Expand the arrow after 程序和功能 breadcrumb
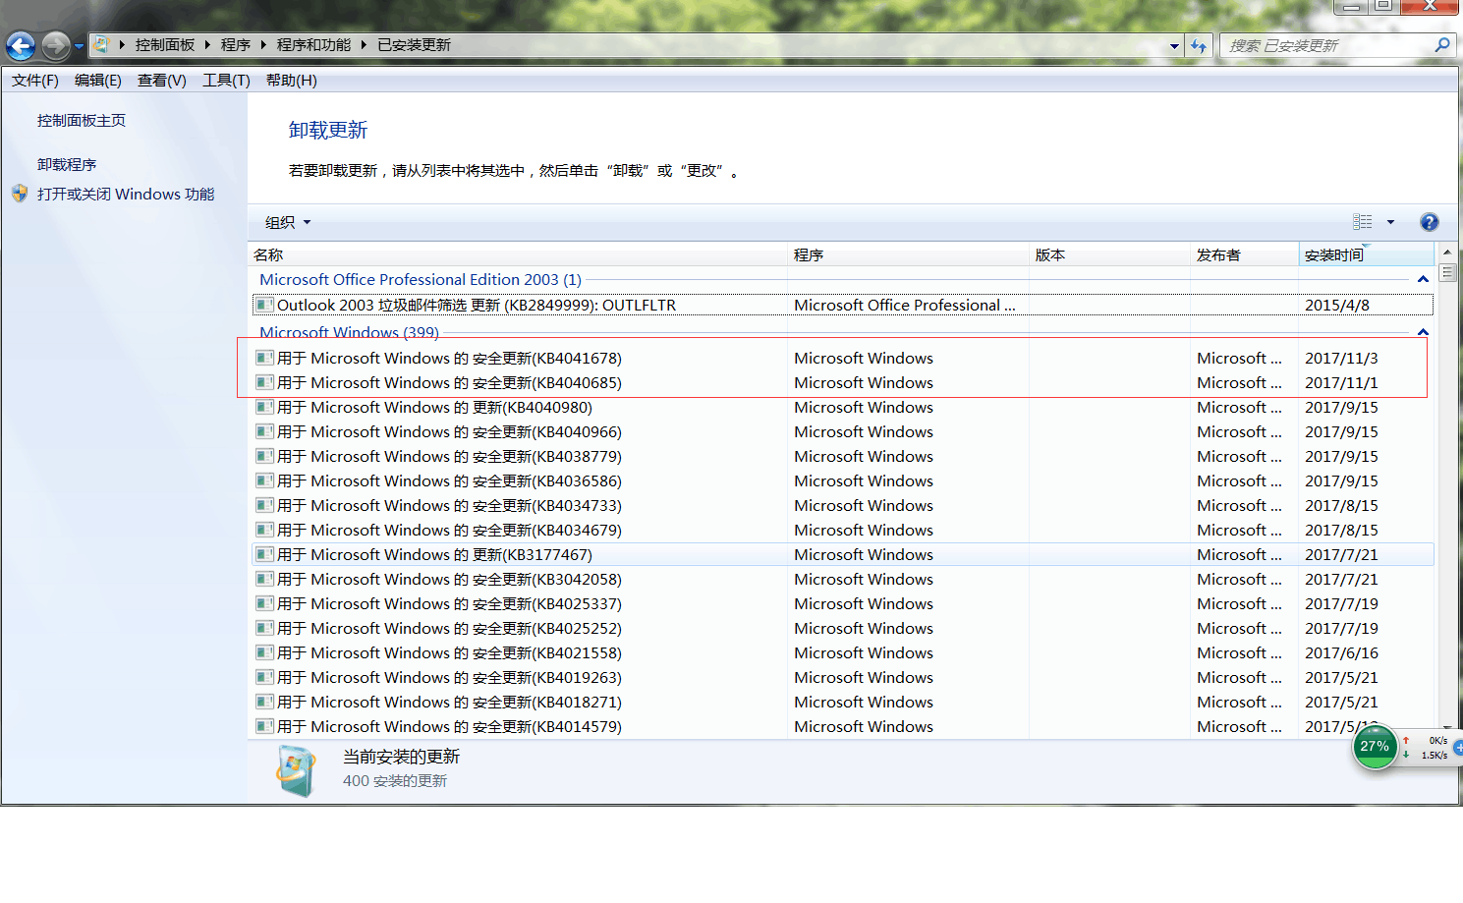Viewport: 1463px width, 903px height. (363, 45)
